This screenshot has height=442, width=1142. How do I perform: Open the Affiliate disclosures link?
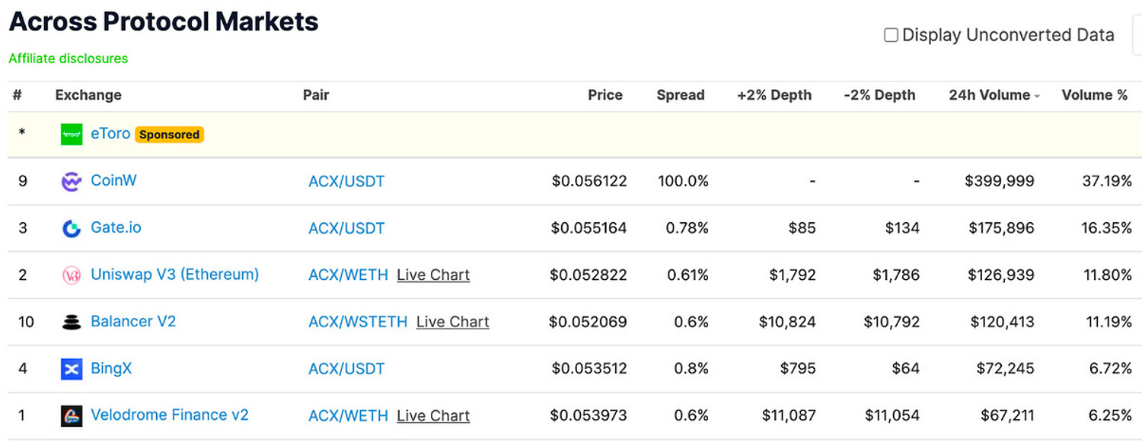point(69,59)
